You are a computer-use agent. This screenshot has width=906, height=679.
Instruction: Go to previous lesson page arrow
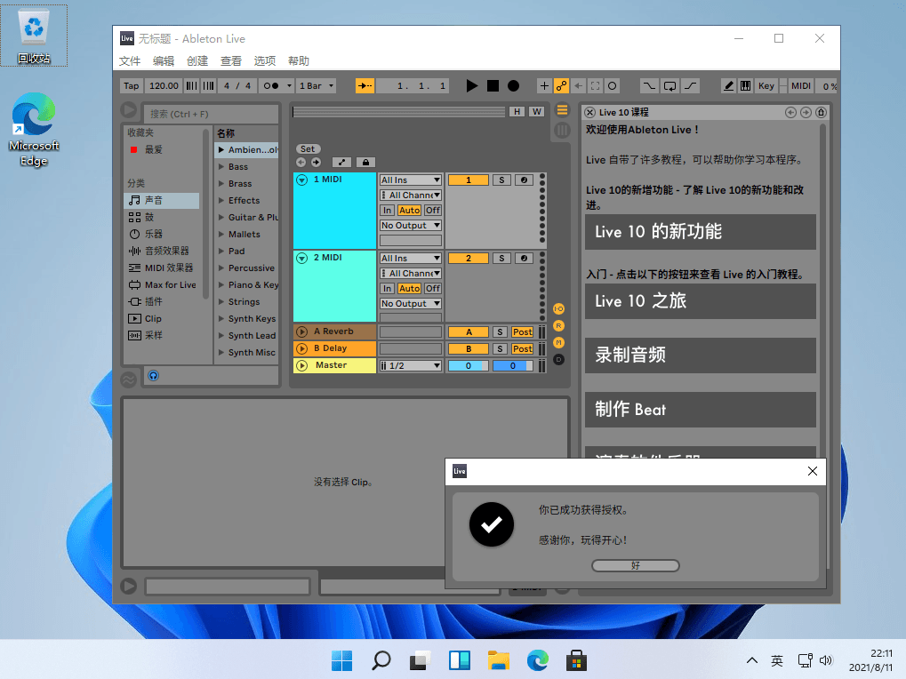[x=790, y=112]
